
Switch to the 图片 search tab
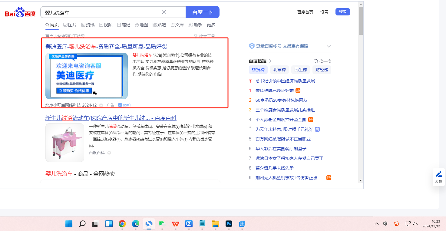click(x=70, y=25)
